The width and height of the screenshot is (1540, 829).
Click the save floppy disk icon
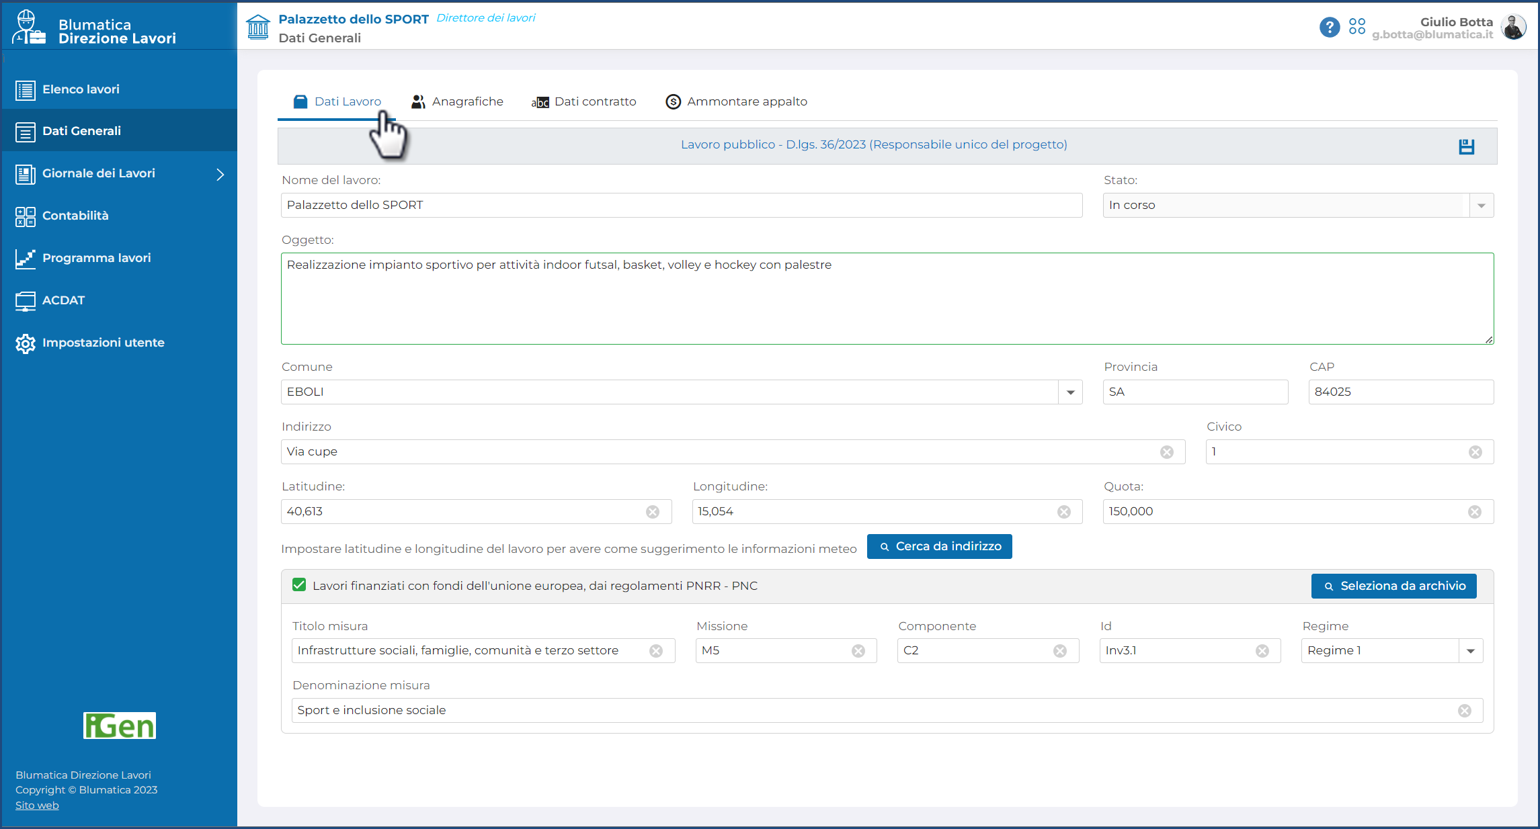(1466, 146)
